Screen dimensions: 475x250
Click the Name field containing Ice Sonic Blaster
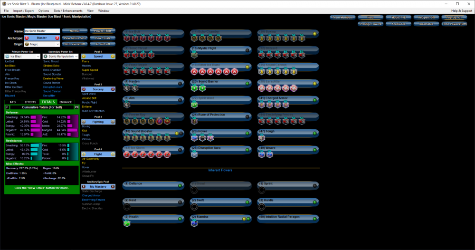click(42, 31)
